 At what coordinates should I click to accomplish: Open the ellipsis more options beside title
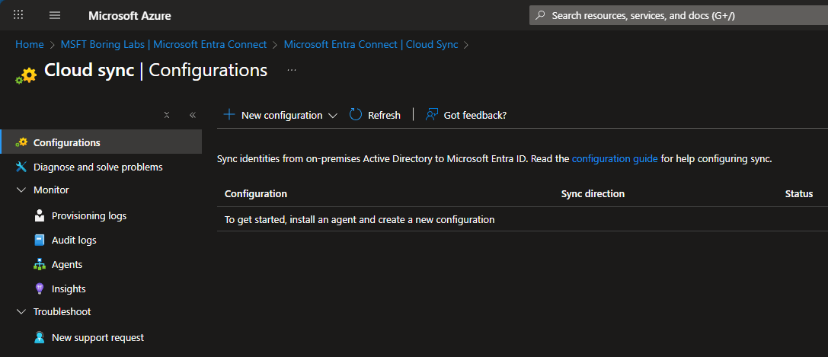click(292, 70)
